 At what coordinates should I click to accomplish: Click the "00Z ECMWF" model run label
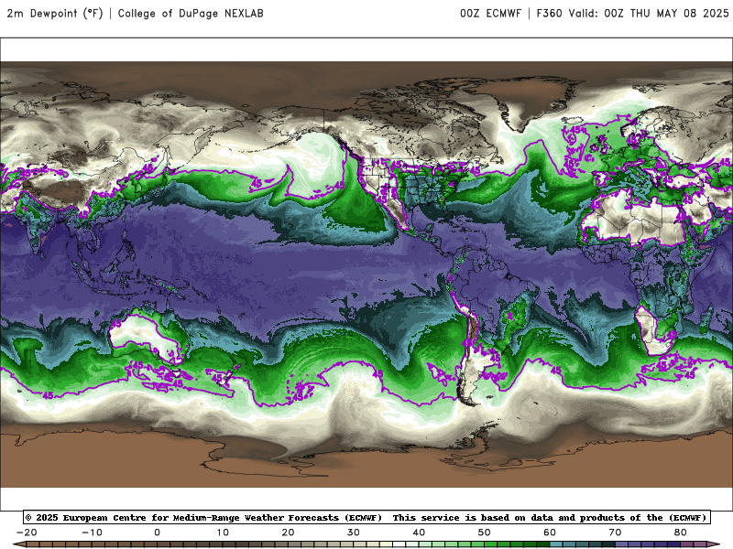490,14
